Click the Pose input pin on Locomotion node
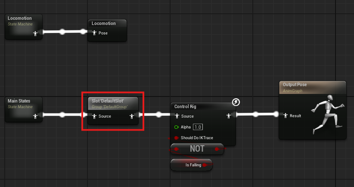The width and height of the screenshot is (354, 187). coord(94,33)
